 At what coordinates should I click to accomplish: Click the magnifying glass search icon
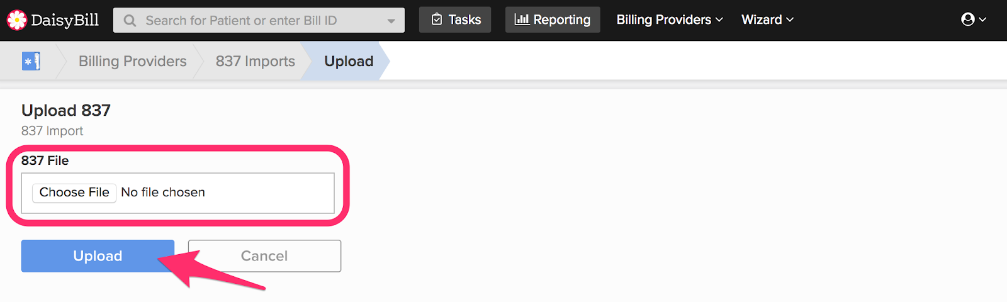(x=130, y=21)
